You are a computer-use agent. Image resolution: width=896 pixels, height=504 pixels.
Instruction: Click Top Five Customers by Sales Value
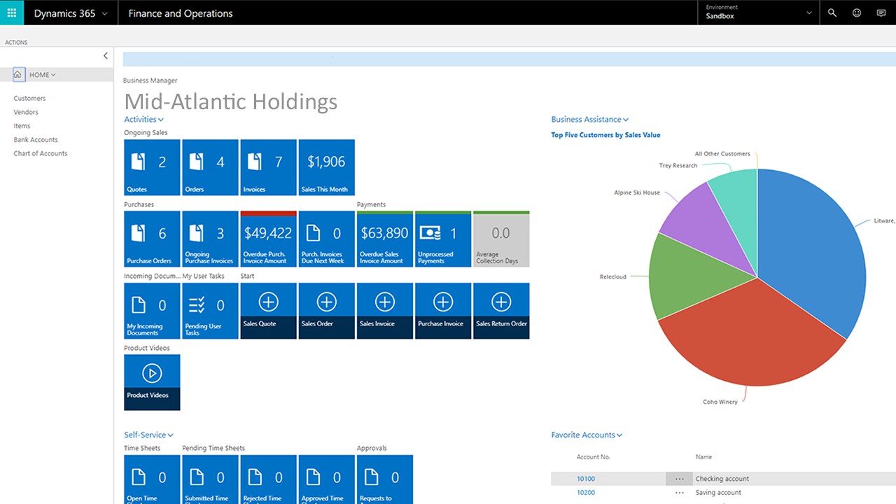(x=605, y=135)
